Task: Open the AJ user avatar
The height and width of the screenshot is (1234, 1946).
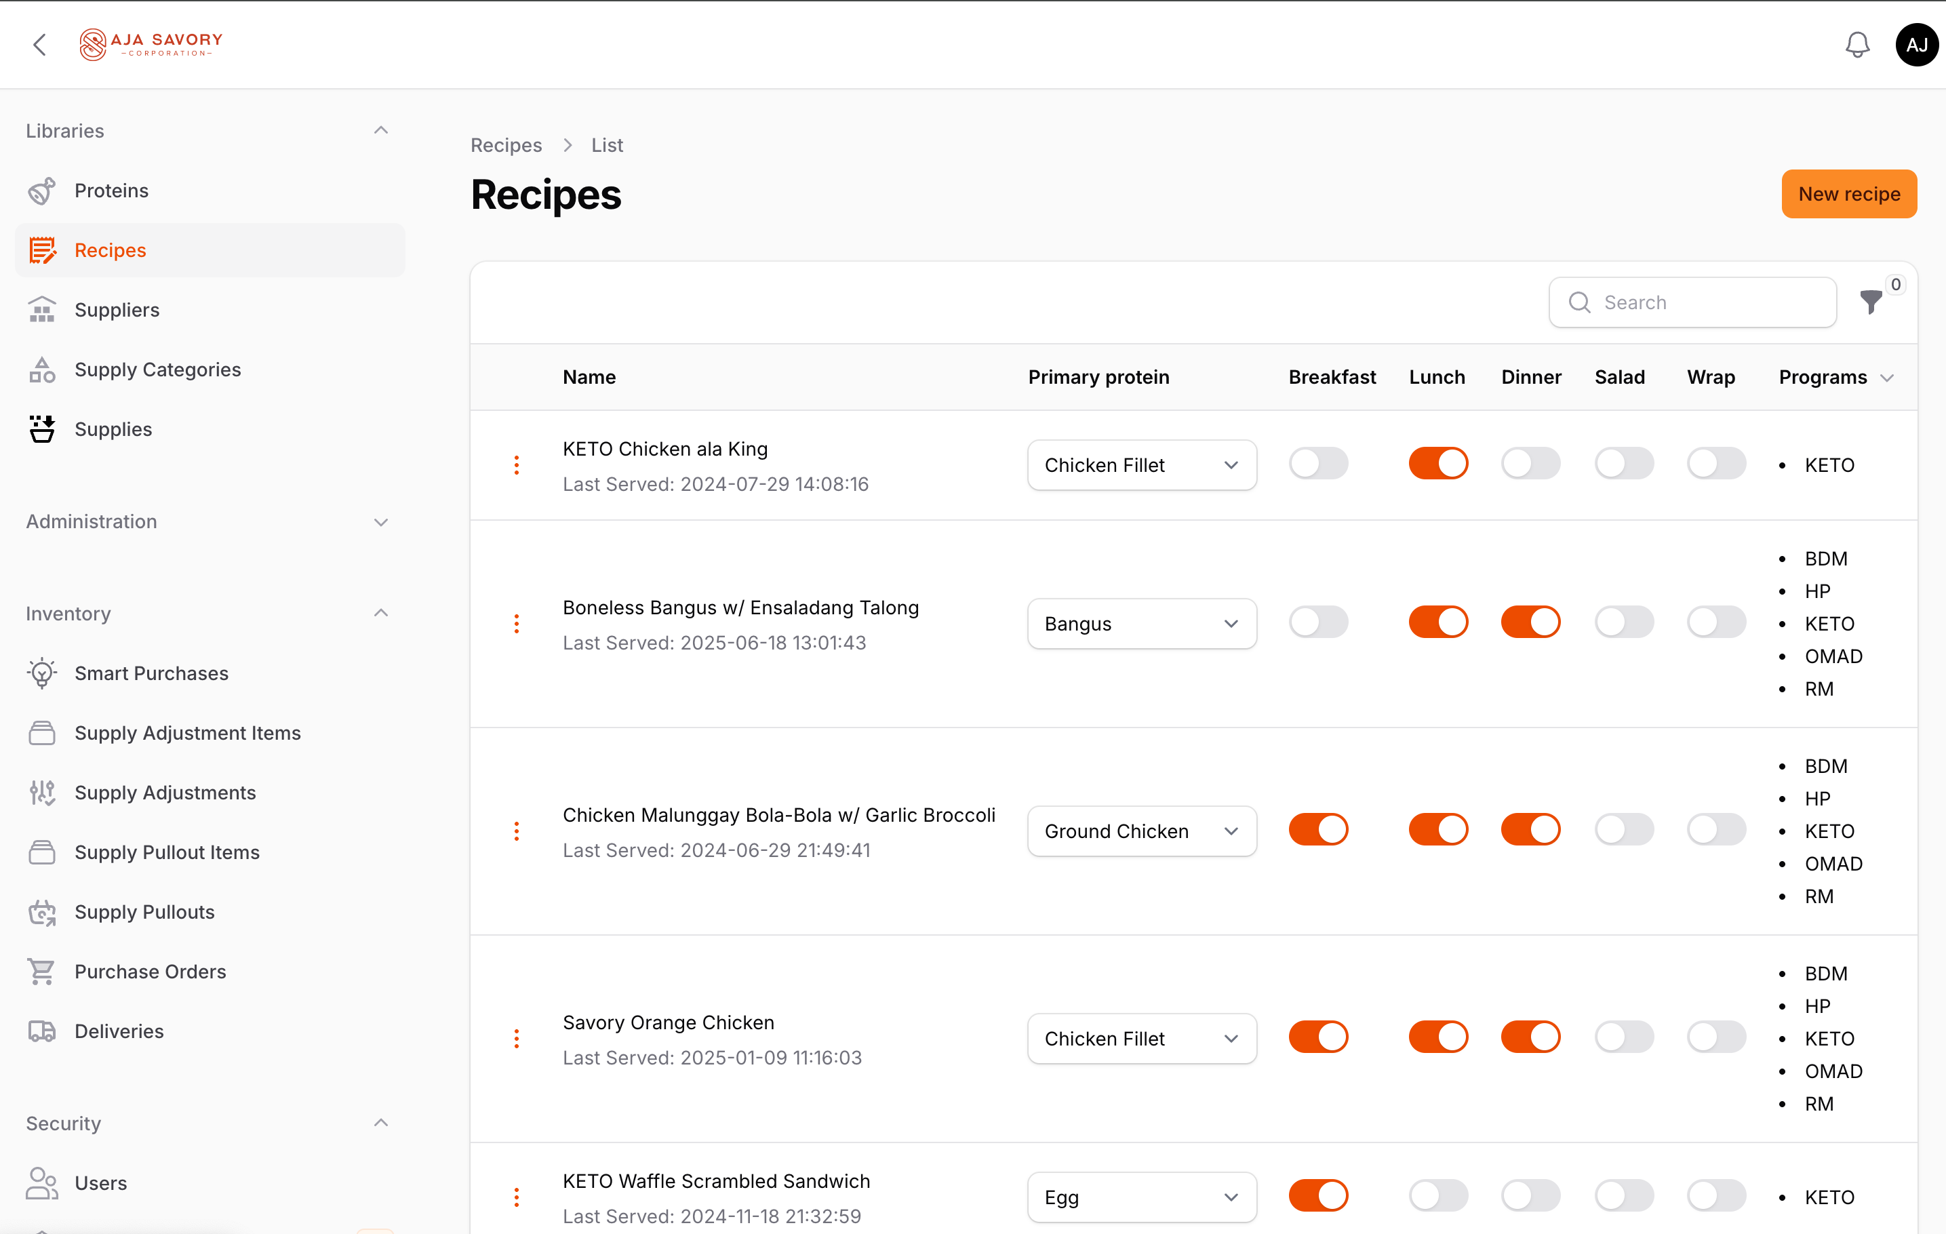Action: pos(1917,45)
